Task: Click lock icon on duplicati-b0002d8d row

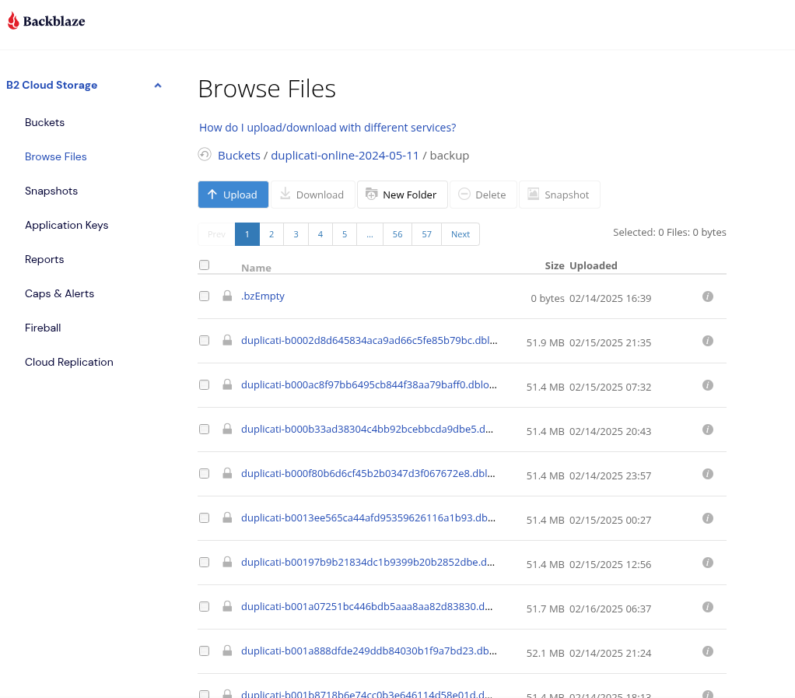Action: pos(227,340)
